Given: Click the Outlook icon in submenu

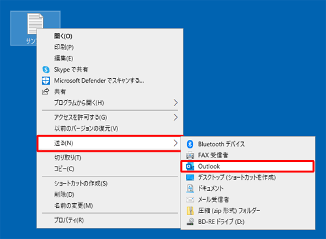Looking at the screenshot, I should (190, 167).
